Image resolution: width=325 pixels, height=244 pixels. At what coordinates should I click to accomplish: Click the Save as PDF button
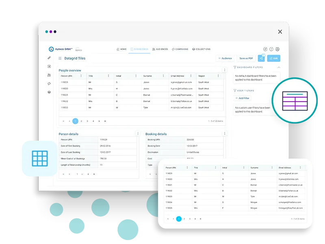pos(246,58)
